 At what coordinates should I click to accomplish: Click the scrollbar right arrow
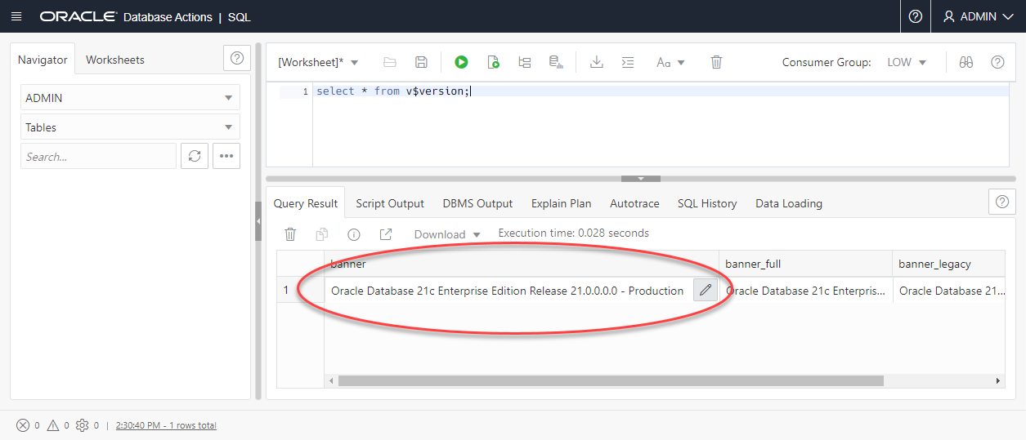(999, 380)
